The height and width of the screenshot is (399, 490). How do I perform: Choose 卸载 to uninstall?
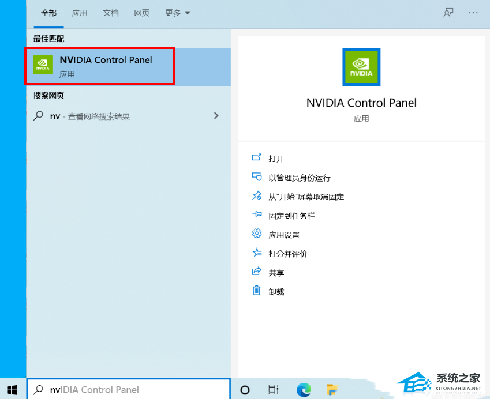click(x=276, y=292)
